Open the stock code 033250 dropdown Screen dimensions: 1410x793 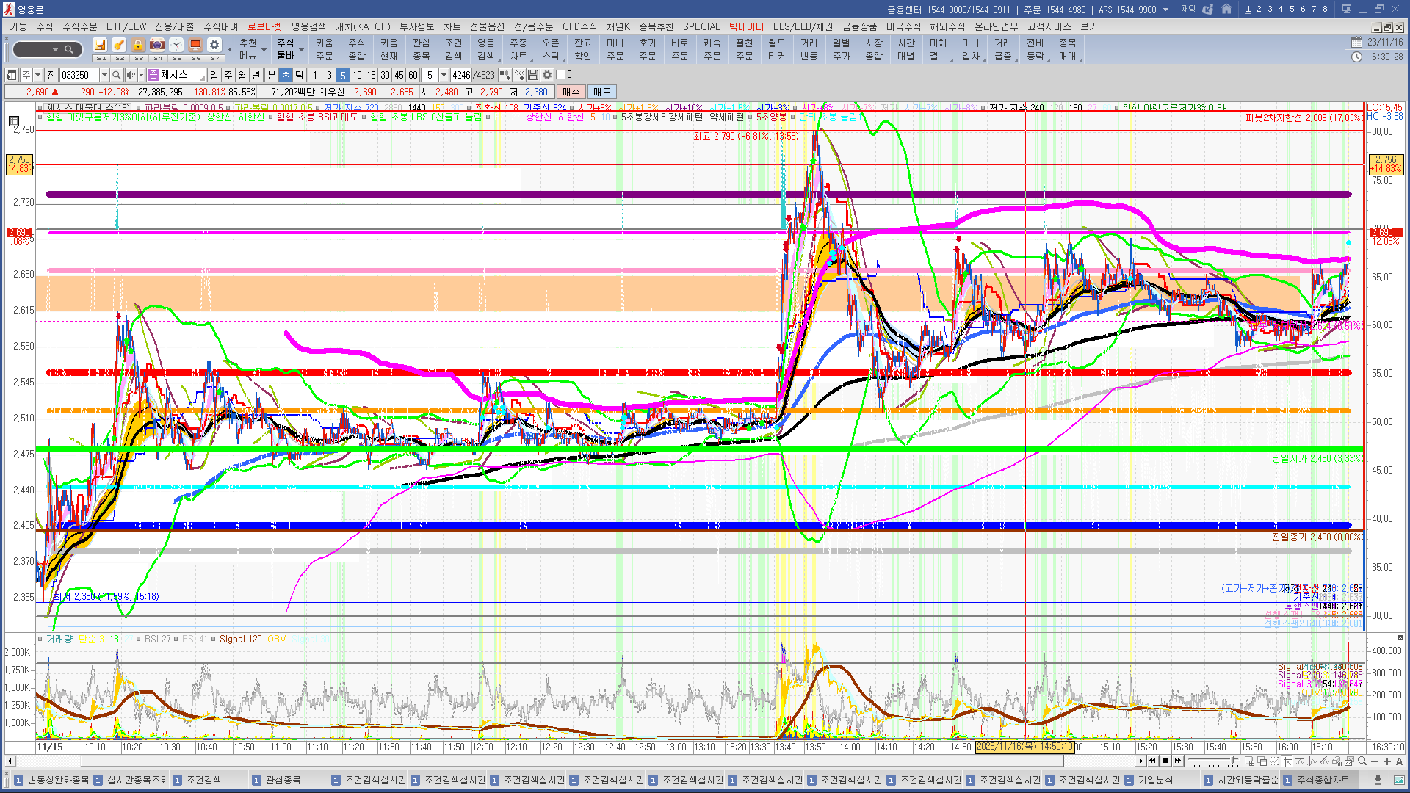point(104,75)
